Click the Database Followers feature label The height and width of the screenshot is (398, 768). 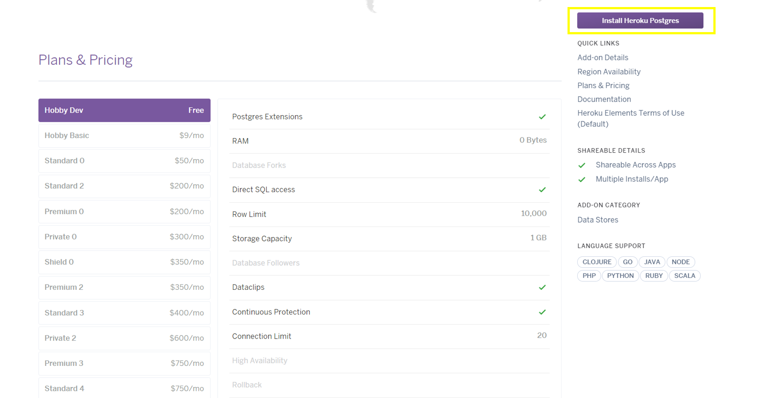tap(266, 263)
